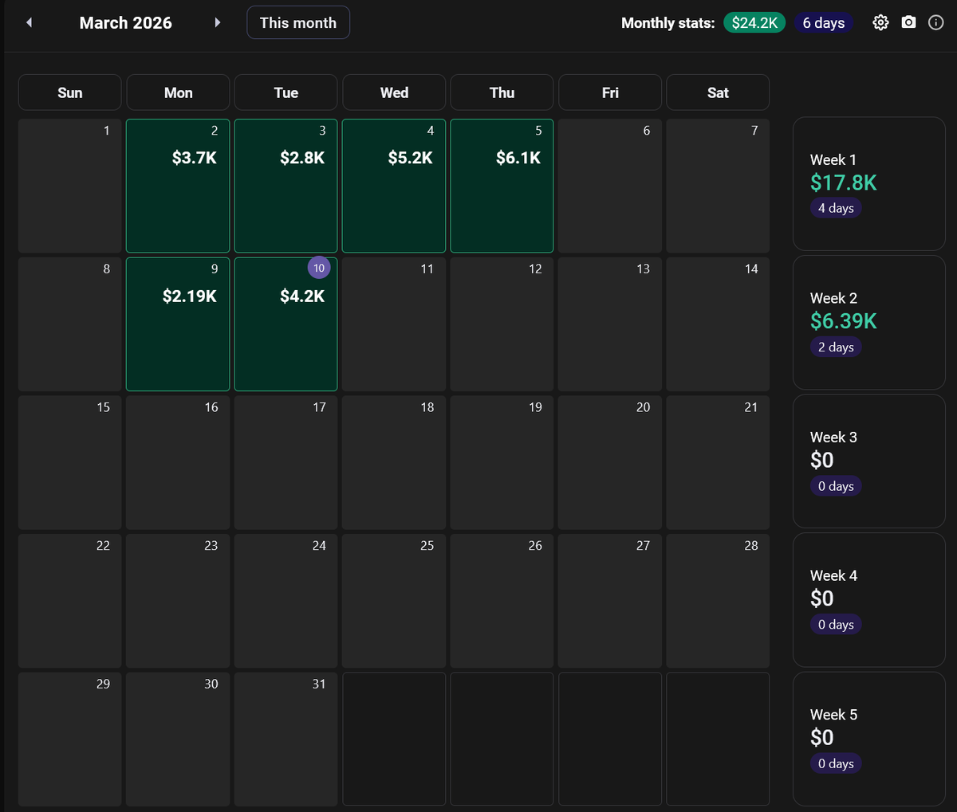Select the March 12 day cell
This screenshot has height=812, width=957.
(x=502, y=324)
